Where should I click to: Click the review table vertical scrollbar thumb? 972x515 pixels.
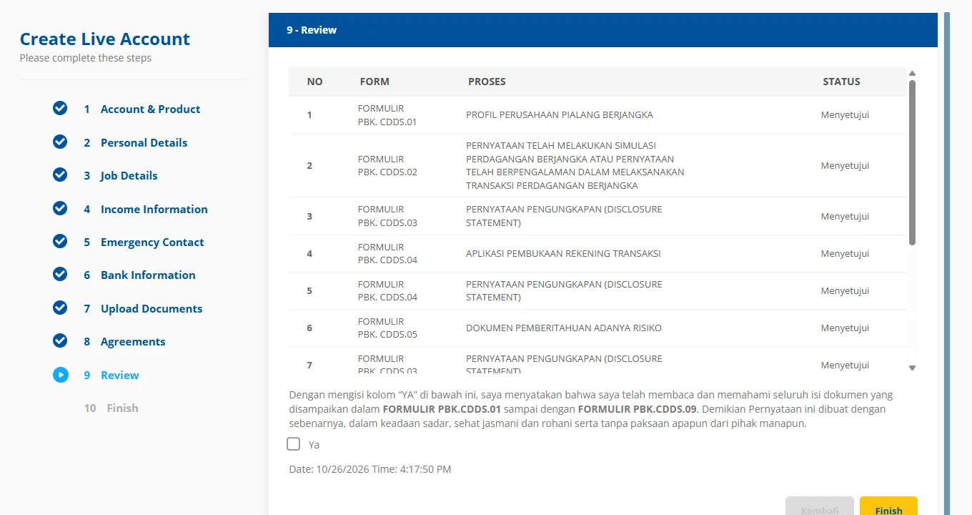[x=912, y=162]
